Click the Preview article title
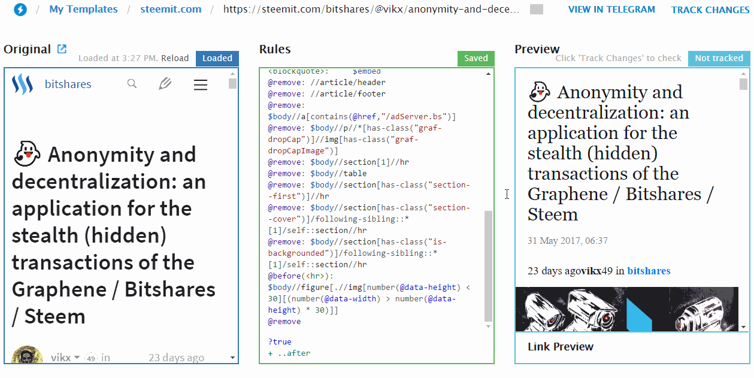Viewport: 754px width, 378px height. click(619, 153)
